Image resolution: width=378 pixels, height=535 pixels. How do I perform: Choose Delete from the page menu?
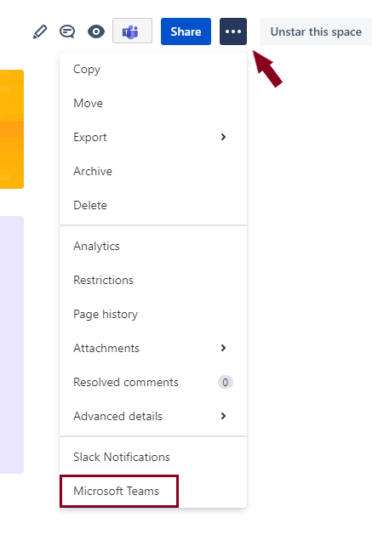[153, 205]
